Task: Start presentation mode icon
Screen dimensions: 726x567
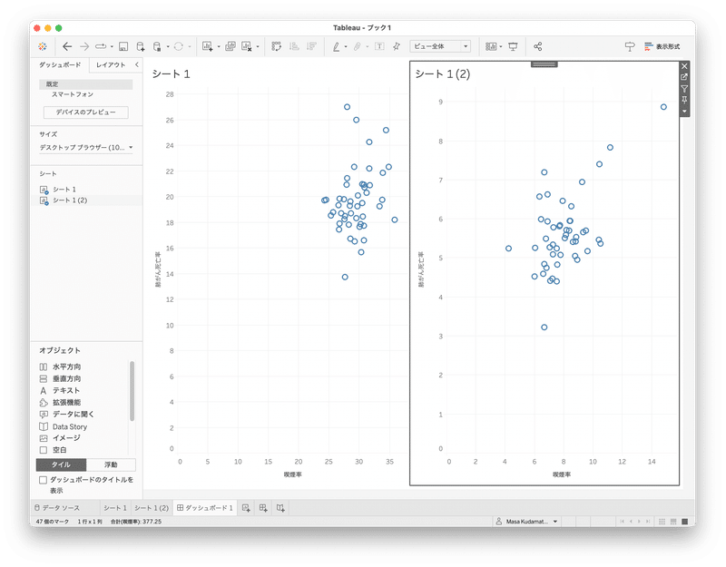Action: click(513, 46)
